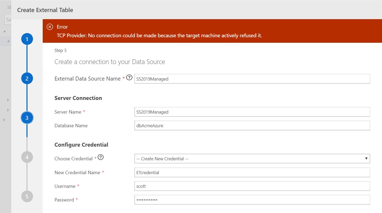Image resolution: width=382 pixels, height=213 pixels.
Task: Click the partially visible SE tab at top left
Action: point(9,7)
